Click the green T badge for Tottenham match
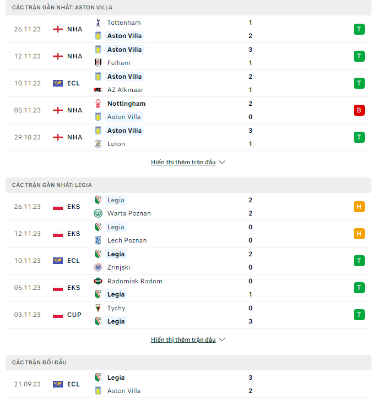This screenshot has width=378, height=409. [359, 29]
